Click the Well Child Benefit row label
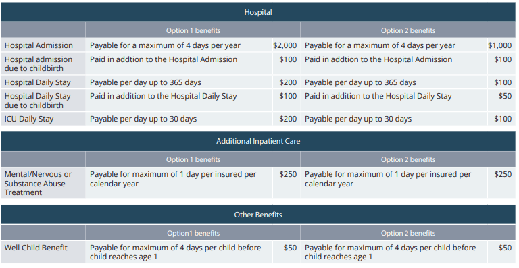The image size is (519, 268). click(36, 248)
